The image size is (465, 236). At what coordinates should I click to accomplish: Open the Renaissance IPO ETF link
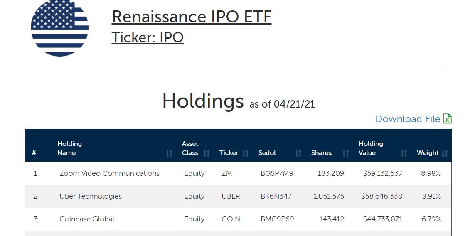click(x=191, y=17)
